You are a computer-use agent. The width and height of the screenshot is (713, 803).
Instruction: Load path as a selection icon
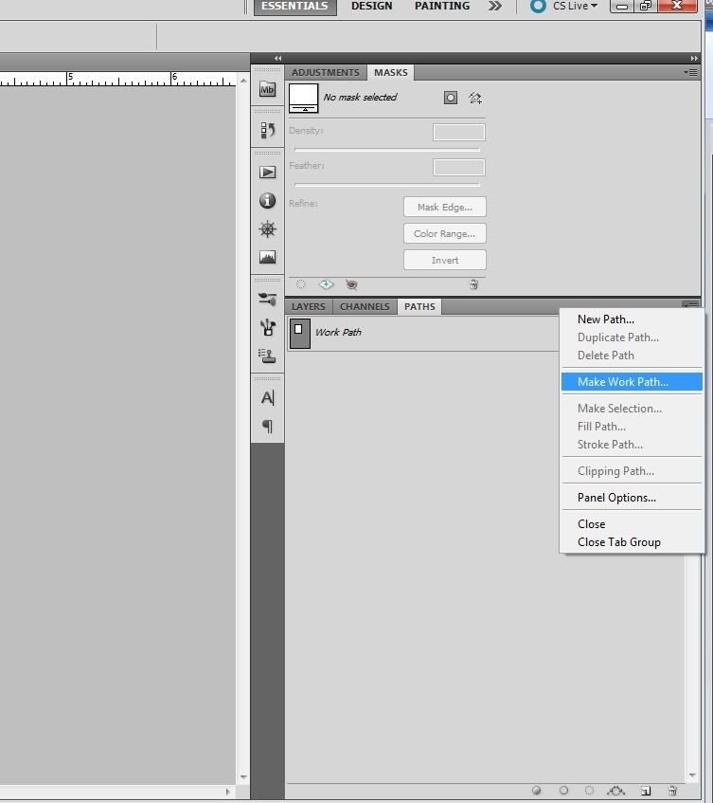click(x=589, y=790)
